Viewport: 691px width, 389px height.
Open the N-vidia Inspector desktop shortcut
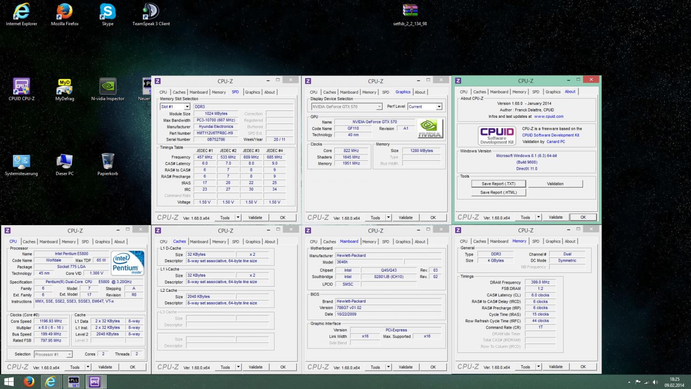coord(108,87)
